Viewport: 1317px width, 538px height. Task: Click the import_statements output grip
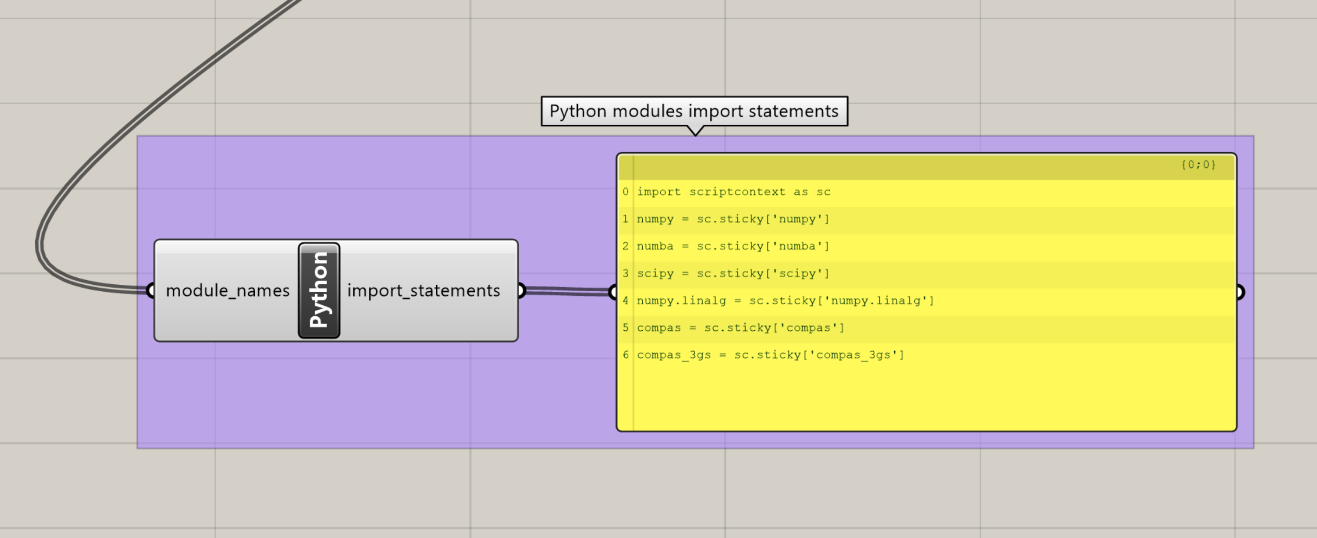click(521, 290)
